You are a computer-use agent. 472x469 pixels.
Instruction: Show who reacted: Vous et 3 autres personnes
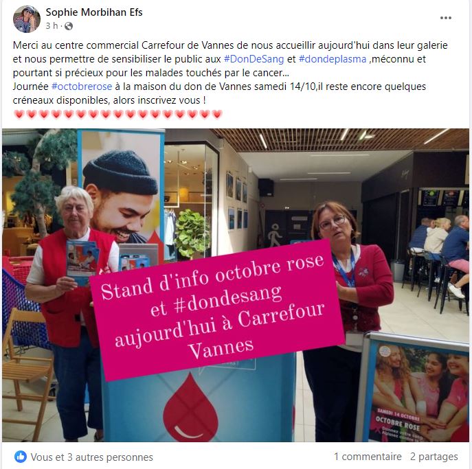[92, 457]
